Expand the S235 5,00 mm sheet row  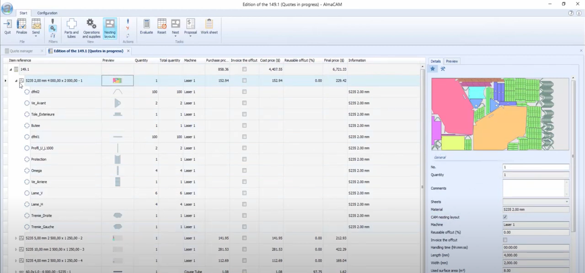tap(16, 238)
